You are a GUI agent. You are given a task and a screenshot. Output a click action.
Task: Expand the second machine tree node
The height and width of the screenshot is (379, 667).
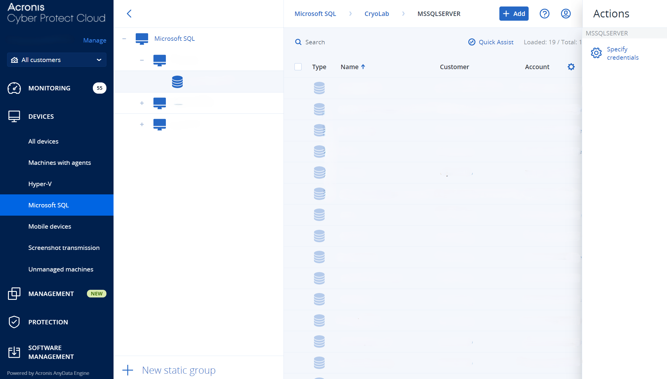(142, 103)
